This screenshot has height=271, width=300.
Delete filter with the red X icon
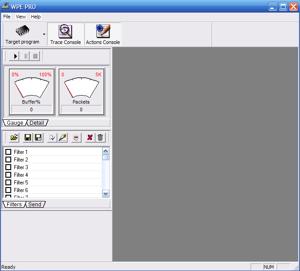point(90,138)
